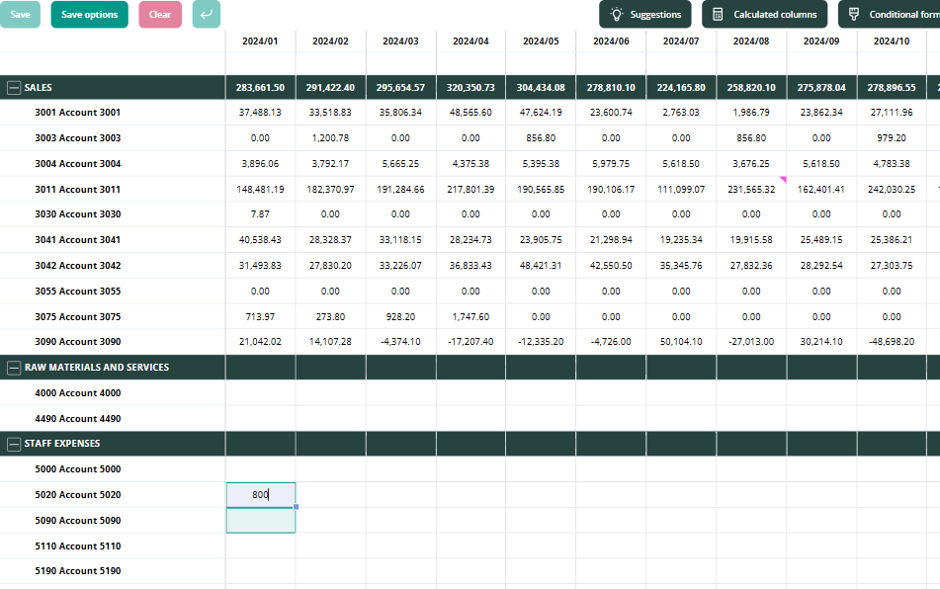Click cell value 30,214.10
Screen dimensions: 940x589
point(821,342)
